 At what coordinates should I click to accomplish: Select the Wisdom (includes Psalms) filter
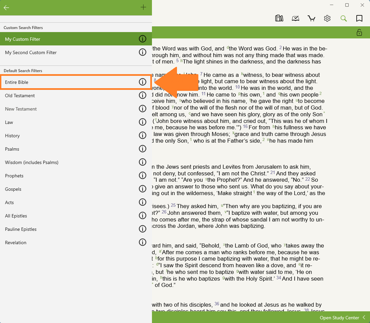[x=32, y=162]
